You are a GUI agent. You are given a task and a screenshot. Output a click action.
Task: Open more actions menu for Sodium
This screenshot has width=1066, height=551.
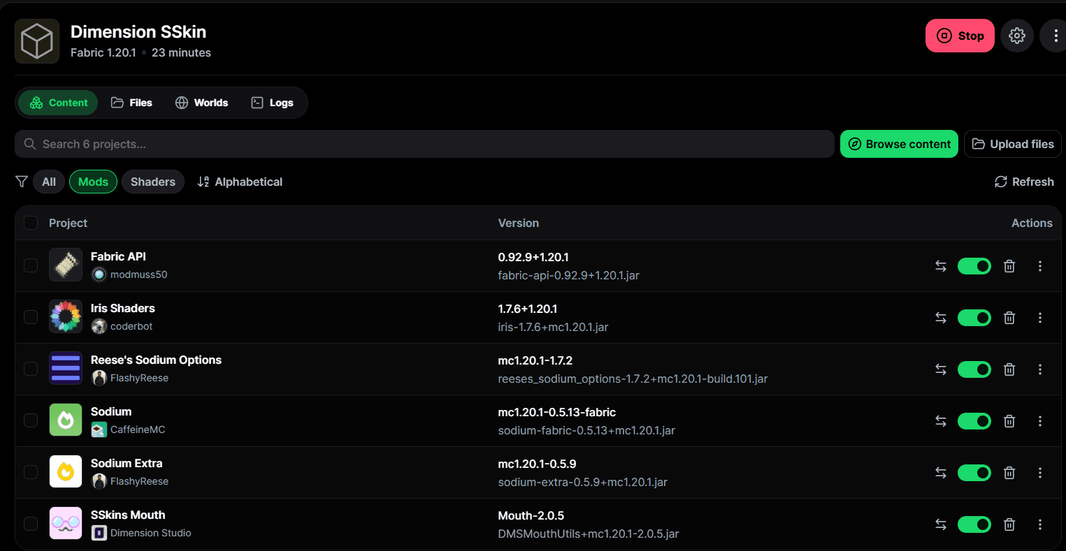click(1040, 421)
